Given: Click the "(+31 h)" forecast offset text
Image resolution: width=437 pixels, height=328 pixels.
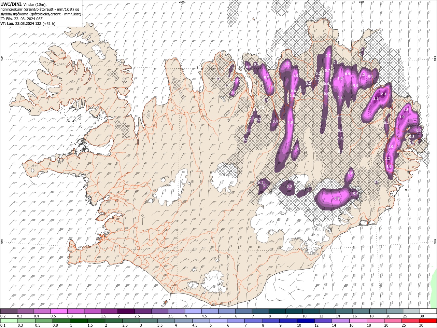Looking at the screenshot, I should click(x=49, y=24).
